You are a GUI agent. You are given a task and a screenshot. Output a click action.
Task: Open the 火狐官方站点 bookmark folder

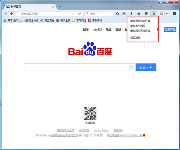click(29, 20)
